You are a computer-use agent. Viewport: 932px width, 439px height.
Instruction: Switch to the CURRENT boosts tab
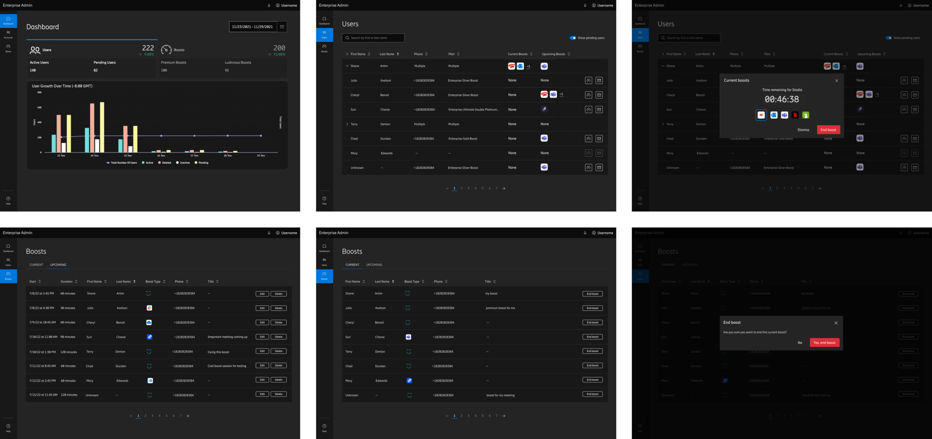[x=352, y=265]
